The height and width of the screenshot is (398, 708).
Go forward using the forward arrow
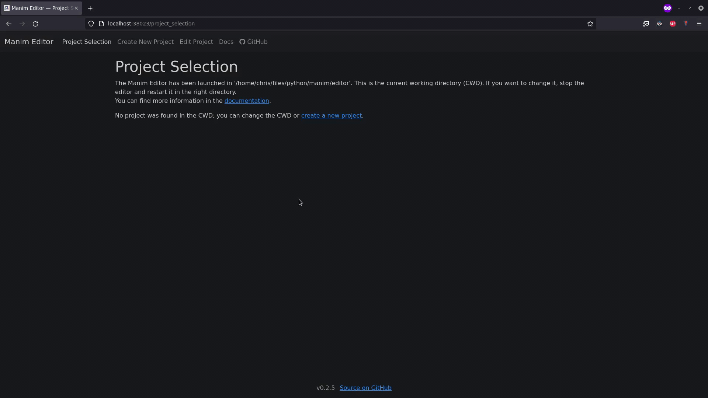[x=22, y=24]
